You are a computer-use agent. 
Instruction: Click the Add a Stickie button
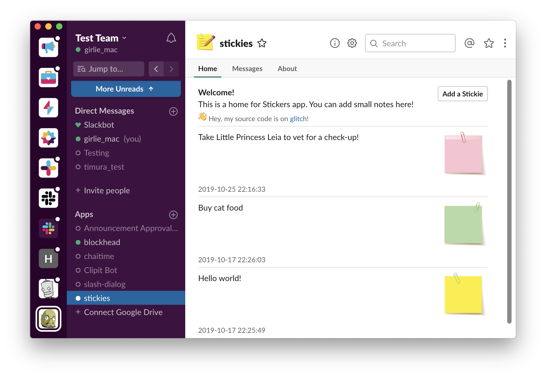[462, 94]
